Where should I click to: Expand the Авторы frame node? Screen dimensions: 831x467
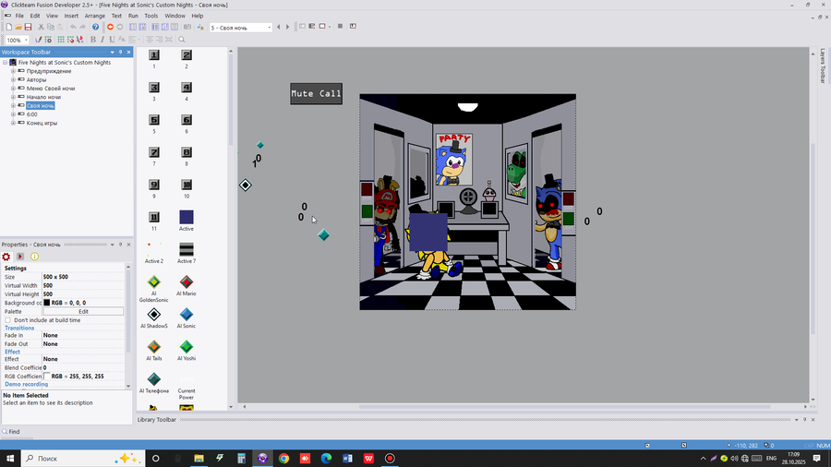coord(13,80)
